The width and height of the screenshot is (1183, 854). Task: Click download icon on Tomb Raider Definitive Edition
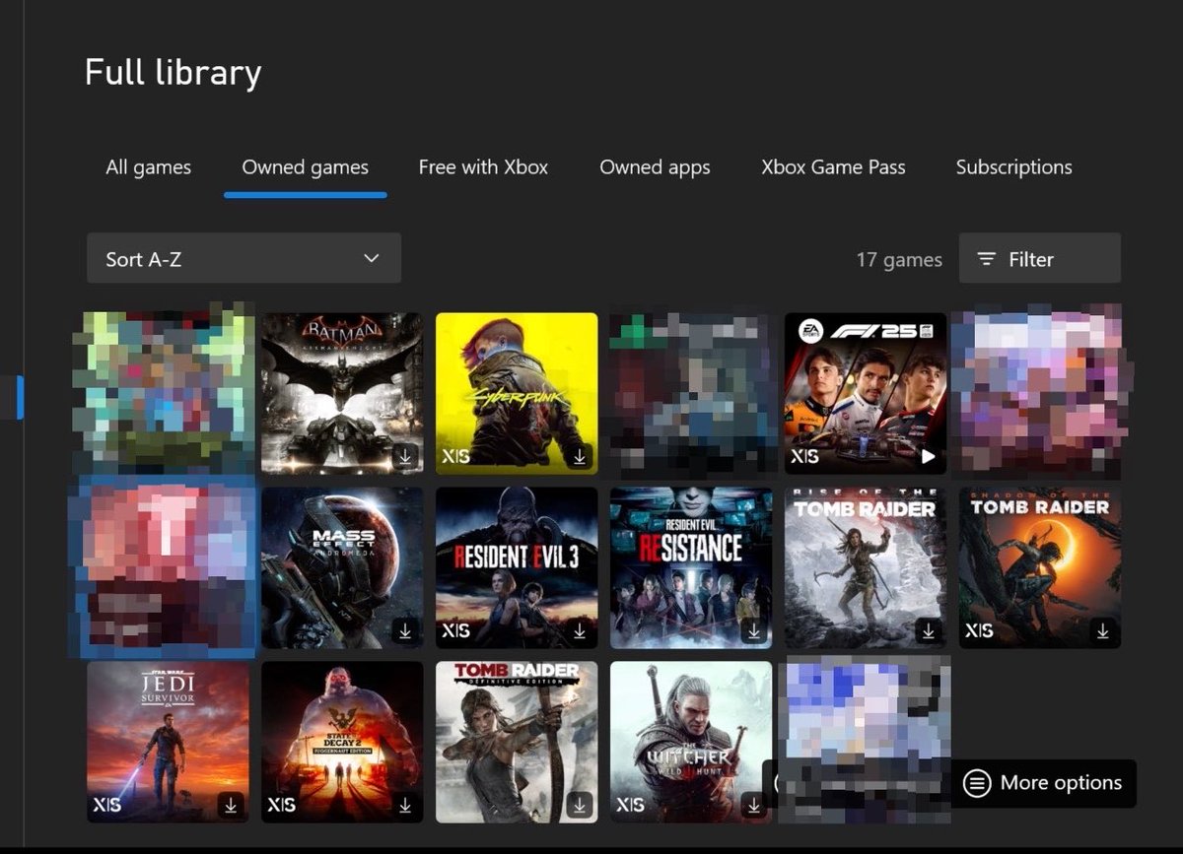[x=580, y=805]
